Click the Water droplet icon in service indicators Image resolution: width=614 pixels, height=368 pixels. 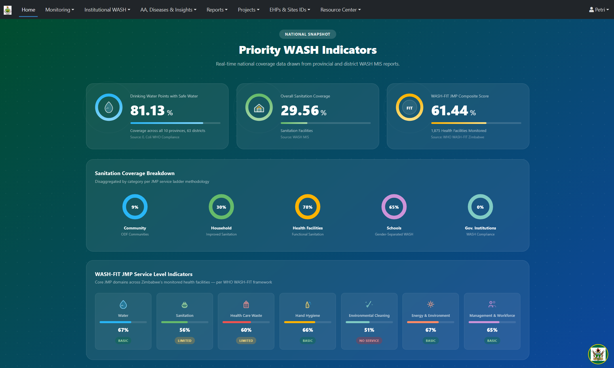click(x=123, y=304)
